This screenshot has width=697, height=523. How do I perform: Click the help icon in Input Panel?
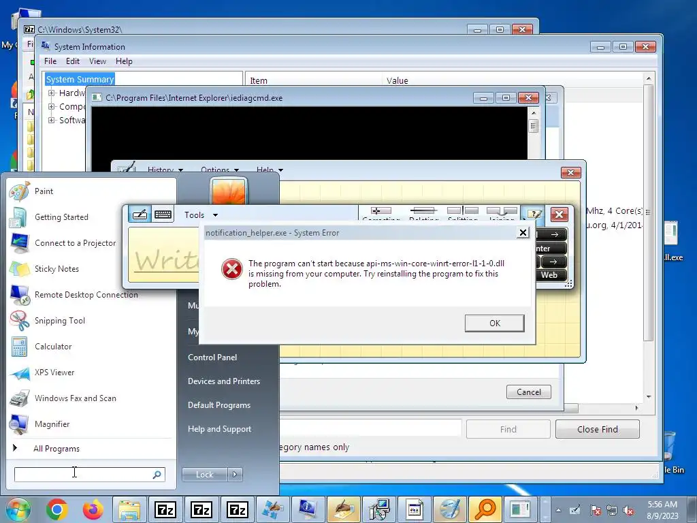534,215
